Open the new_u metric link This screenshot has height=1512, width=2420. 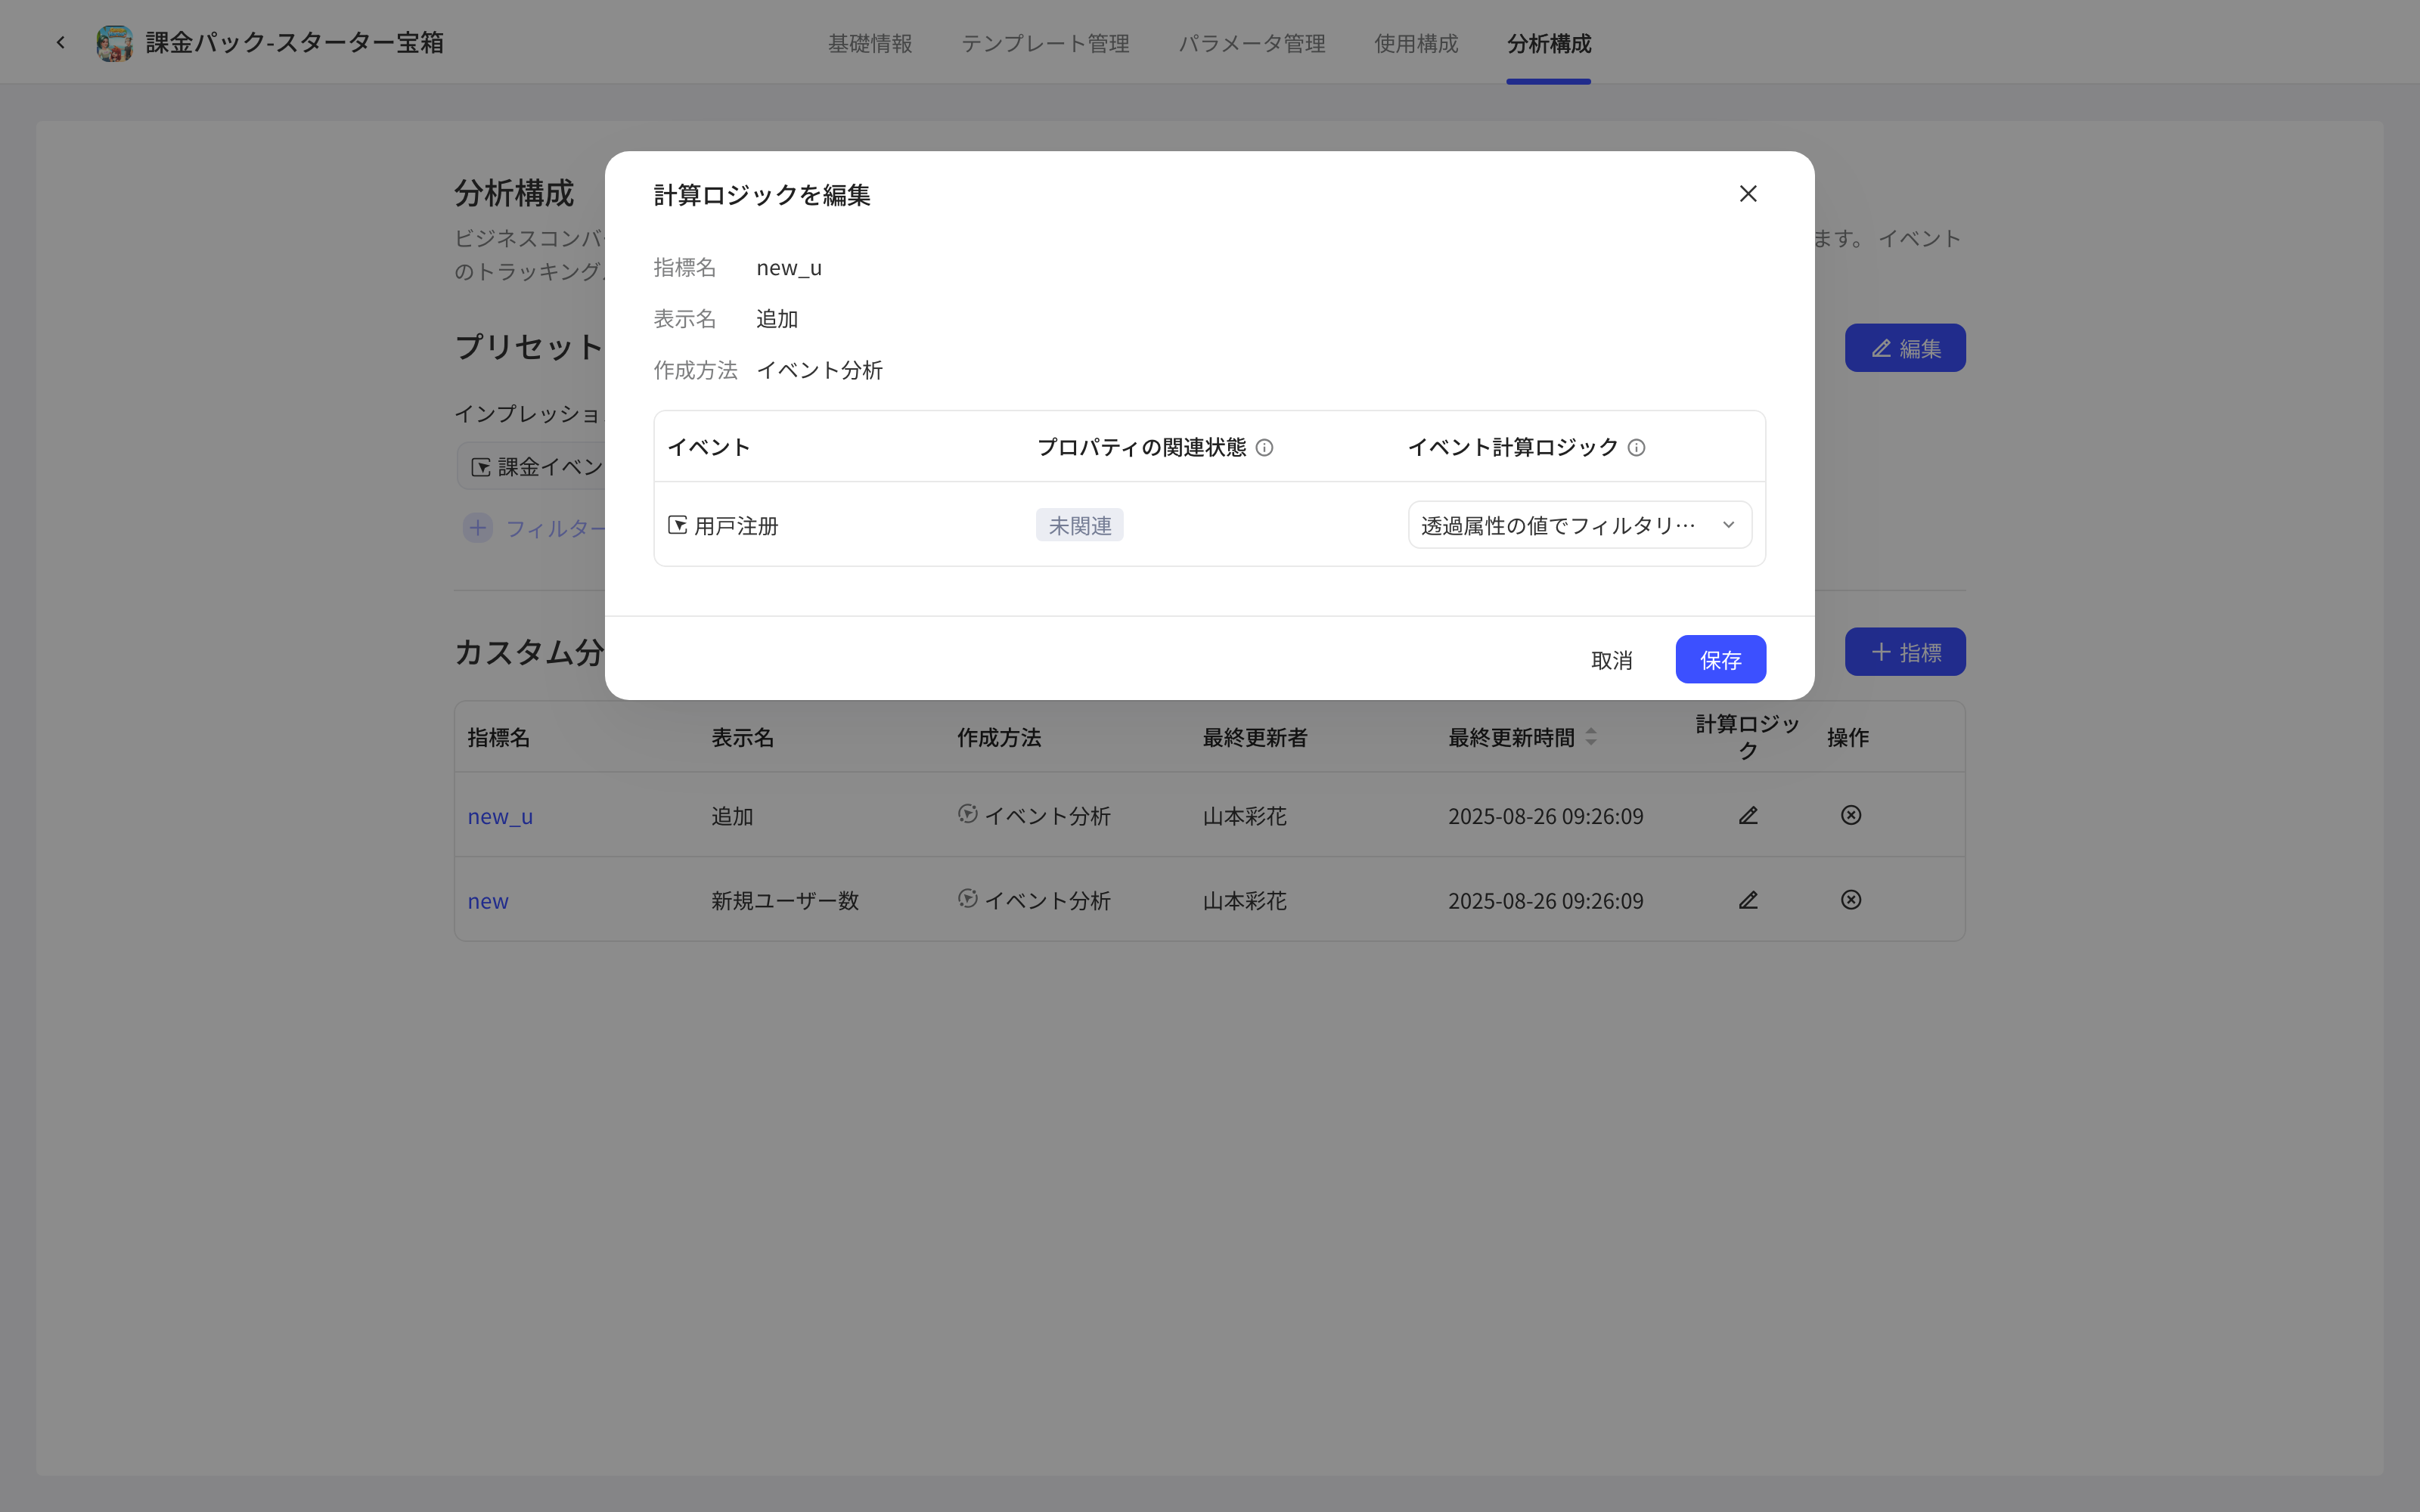click(x=500, y=816)
